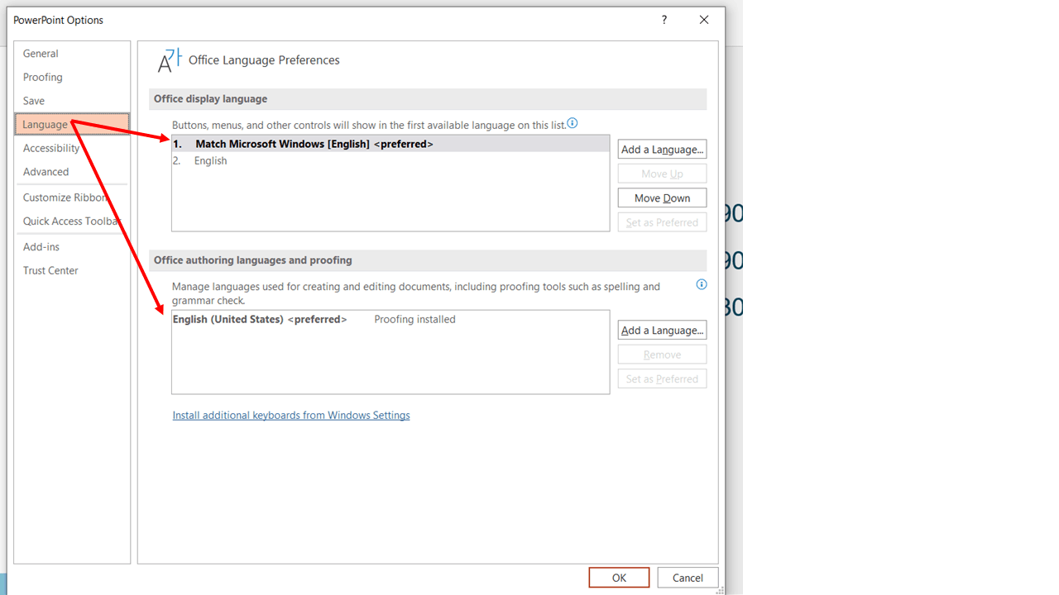Open Install additional keyboards from Windows Settings link

tap(291, 416)
